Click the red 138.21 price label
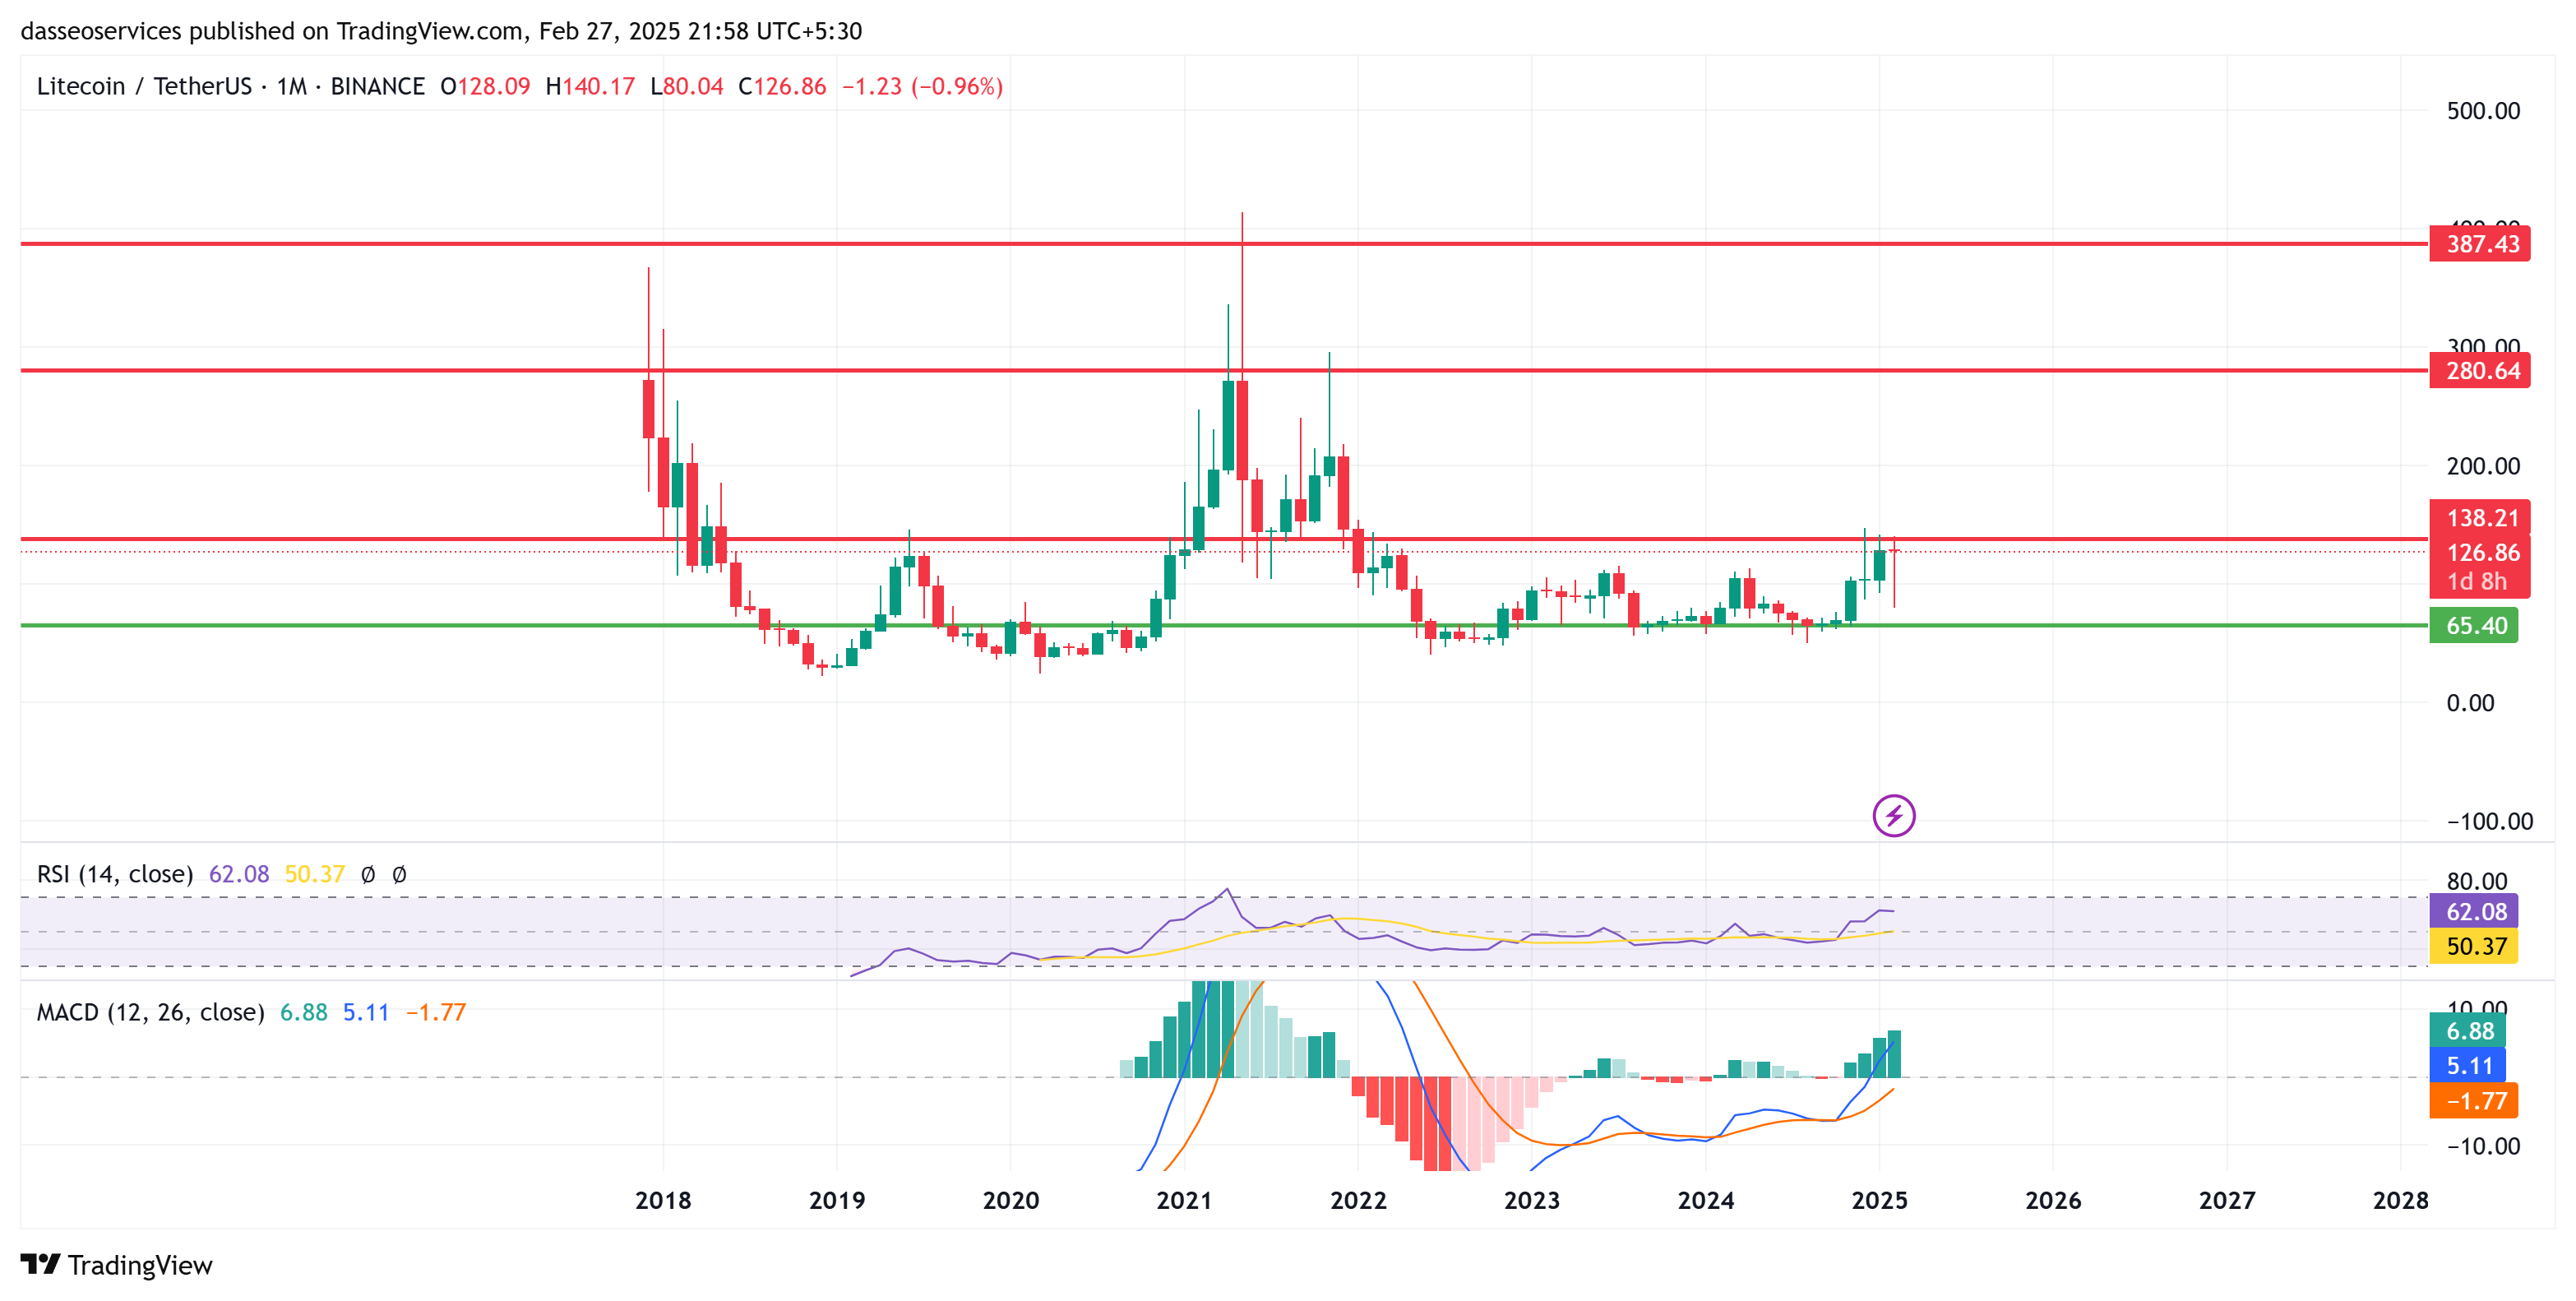 pos(2479,517)
